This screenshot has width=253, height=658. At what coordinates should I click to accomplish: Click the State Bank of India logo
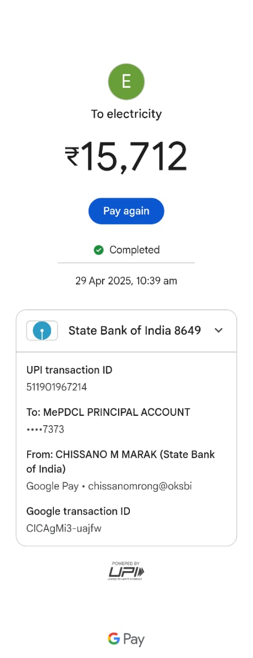42,331
